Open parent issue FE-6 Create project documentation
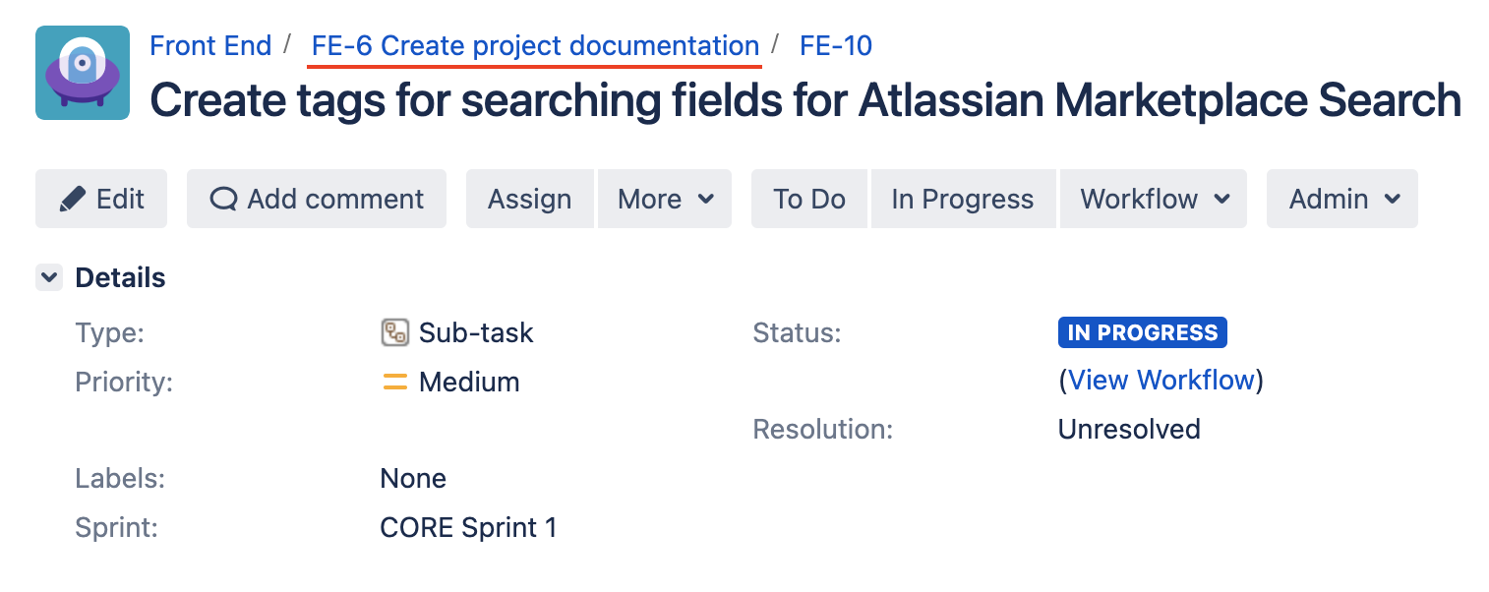Image resolution: width=1489 pixels, height=592 pixels. (535, 46)
